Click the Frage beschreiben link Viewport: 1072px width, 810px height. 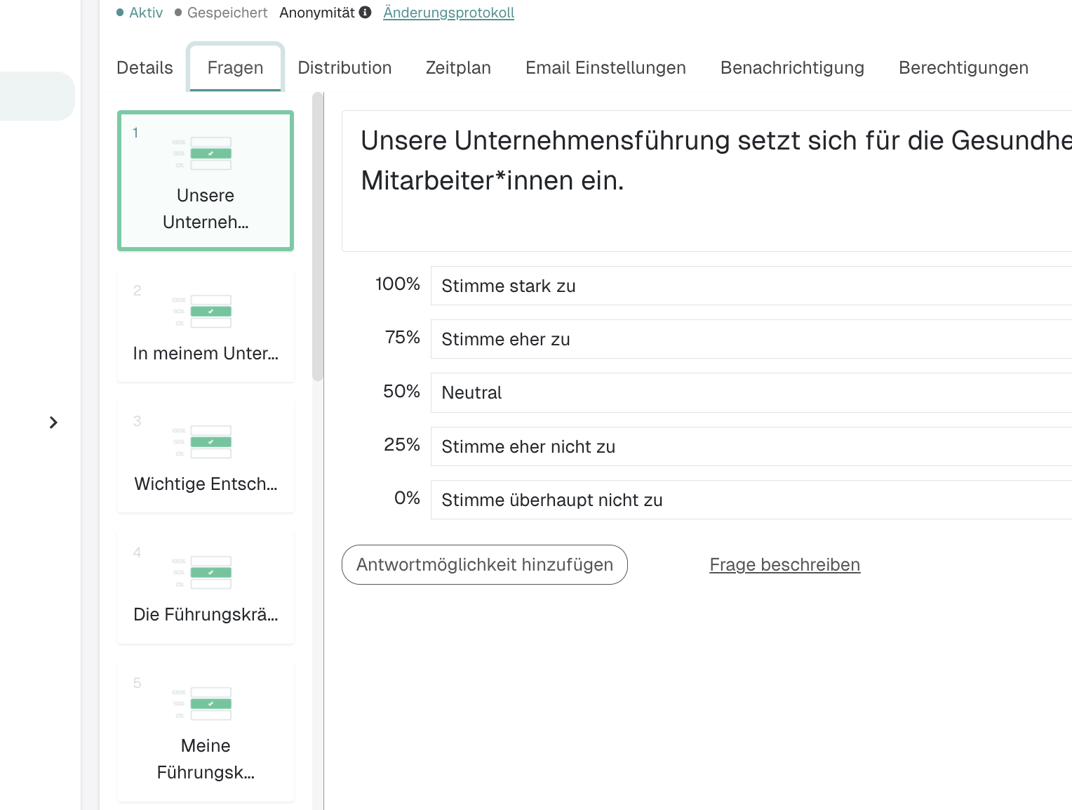(x=784, y=564)
